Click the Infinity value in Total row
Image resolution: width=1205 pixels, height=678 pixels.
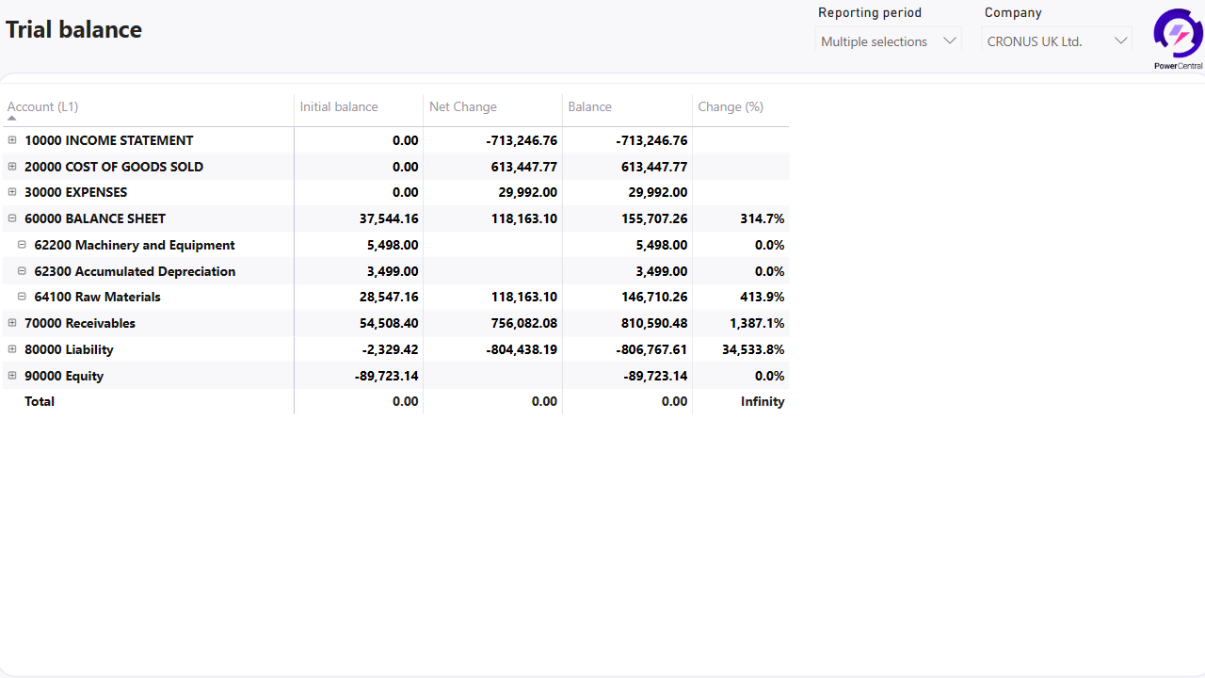click(763, 401)
